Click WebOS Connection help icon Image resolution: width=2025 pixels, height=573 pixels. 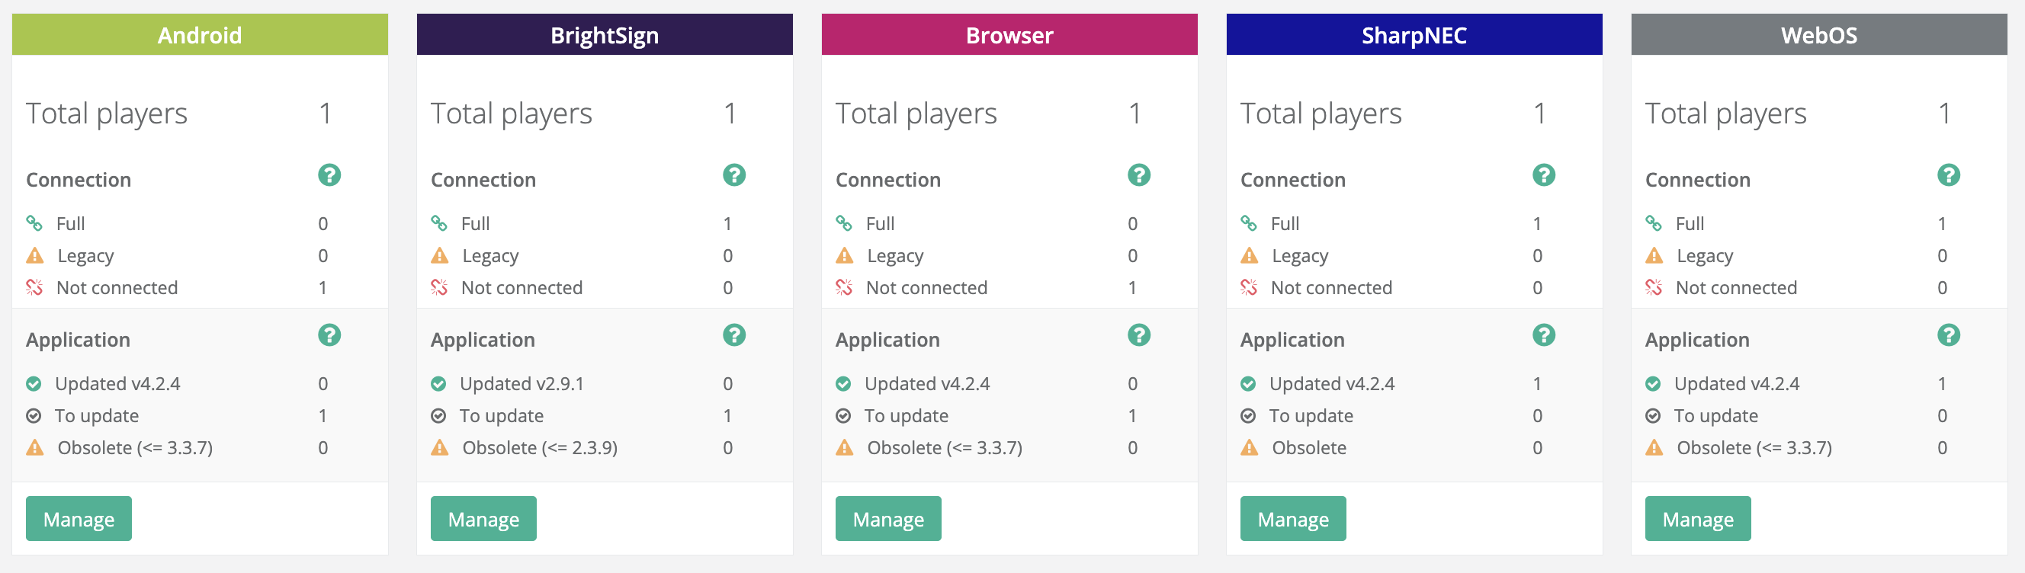coord(1948,175)
